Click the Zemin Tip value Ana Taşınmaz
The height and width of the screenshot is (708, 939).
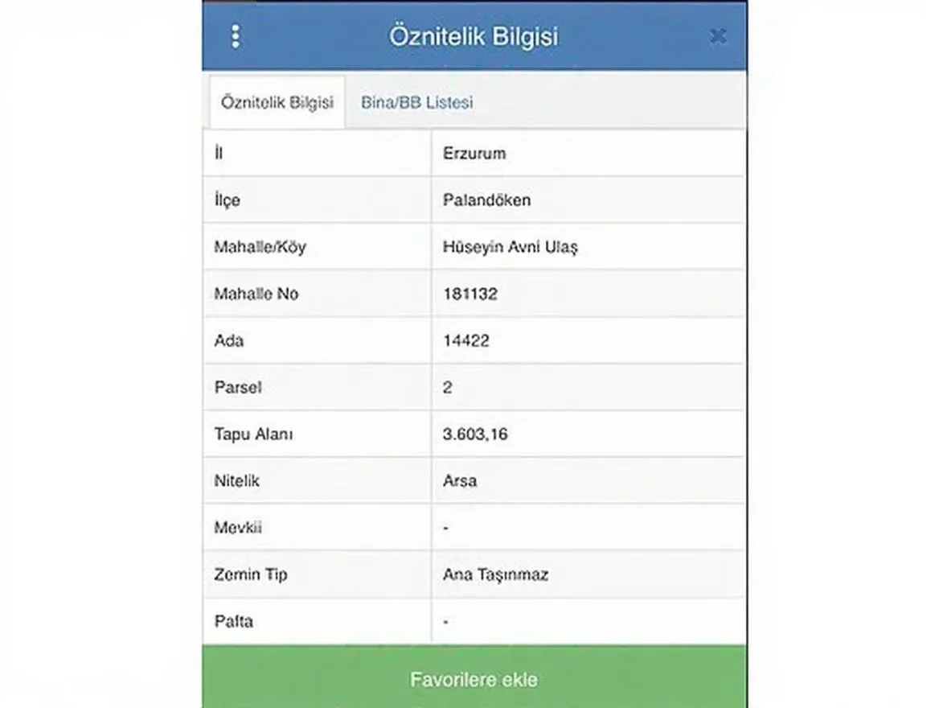point(495,574)
